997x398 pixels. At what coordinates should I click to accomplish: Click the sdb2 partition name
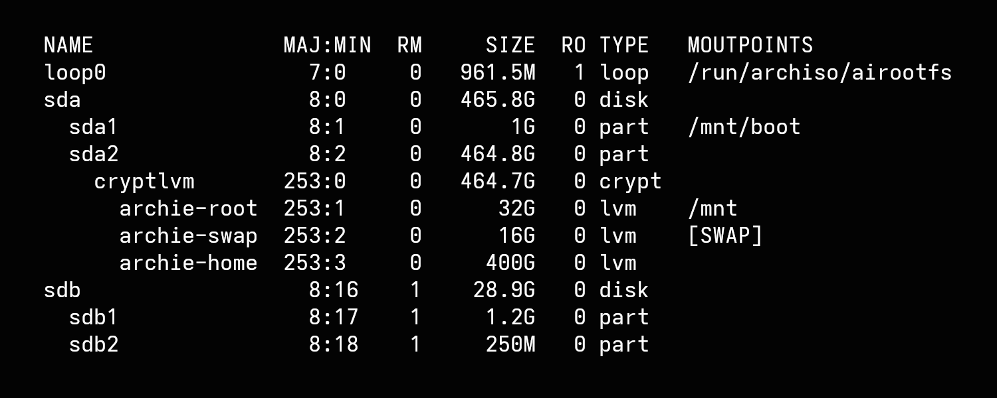[93, 344]
